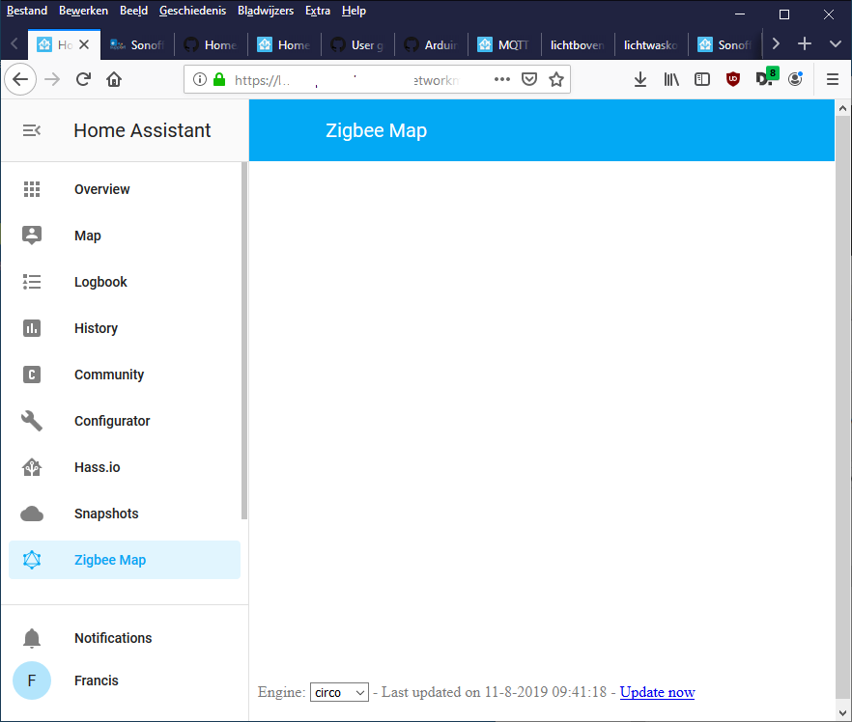Open Logbook via its list icon
This screenshot has width=852, height=722.
(x=32, y=282)
